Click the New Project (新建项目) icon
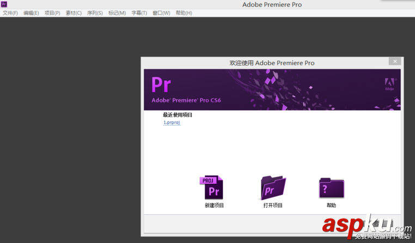 tap(211, 187)
